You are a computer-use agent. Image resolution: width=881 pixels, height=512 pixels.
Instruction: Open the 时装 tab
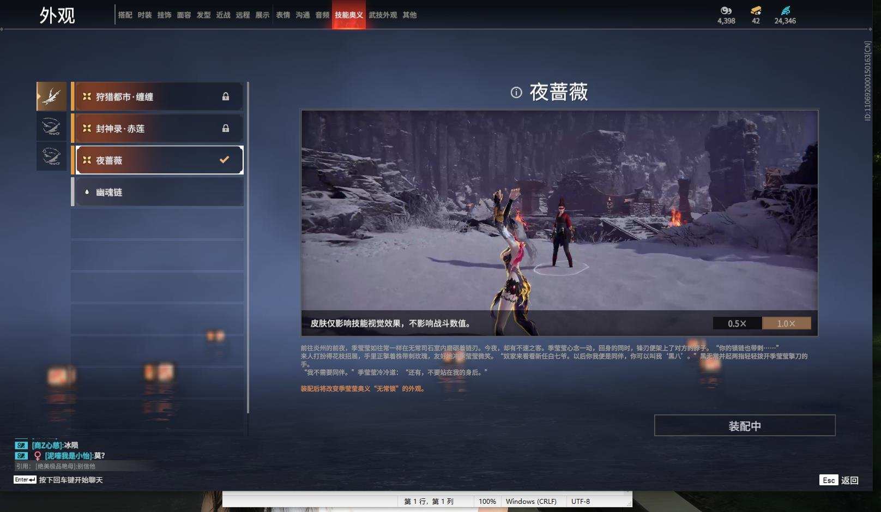[144, 15]
